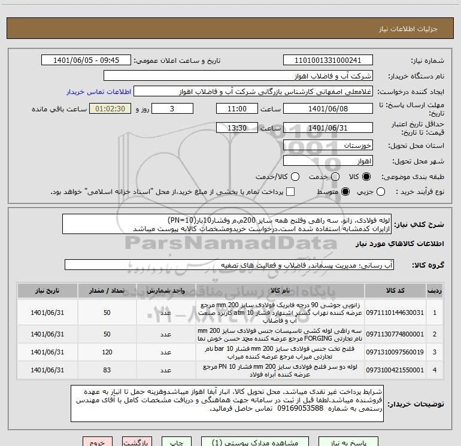Click the validity time 13:30 field
This screenshot has height=446, width=461.
[237, 128]
